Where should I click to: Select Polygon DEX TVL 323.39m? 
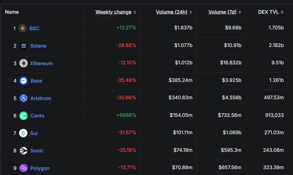tap(274, 167)
